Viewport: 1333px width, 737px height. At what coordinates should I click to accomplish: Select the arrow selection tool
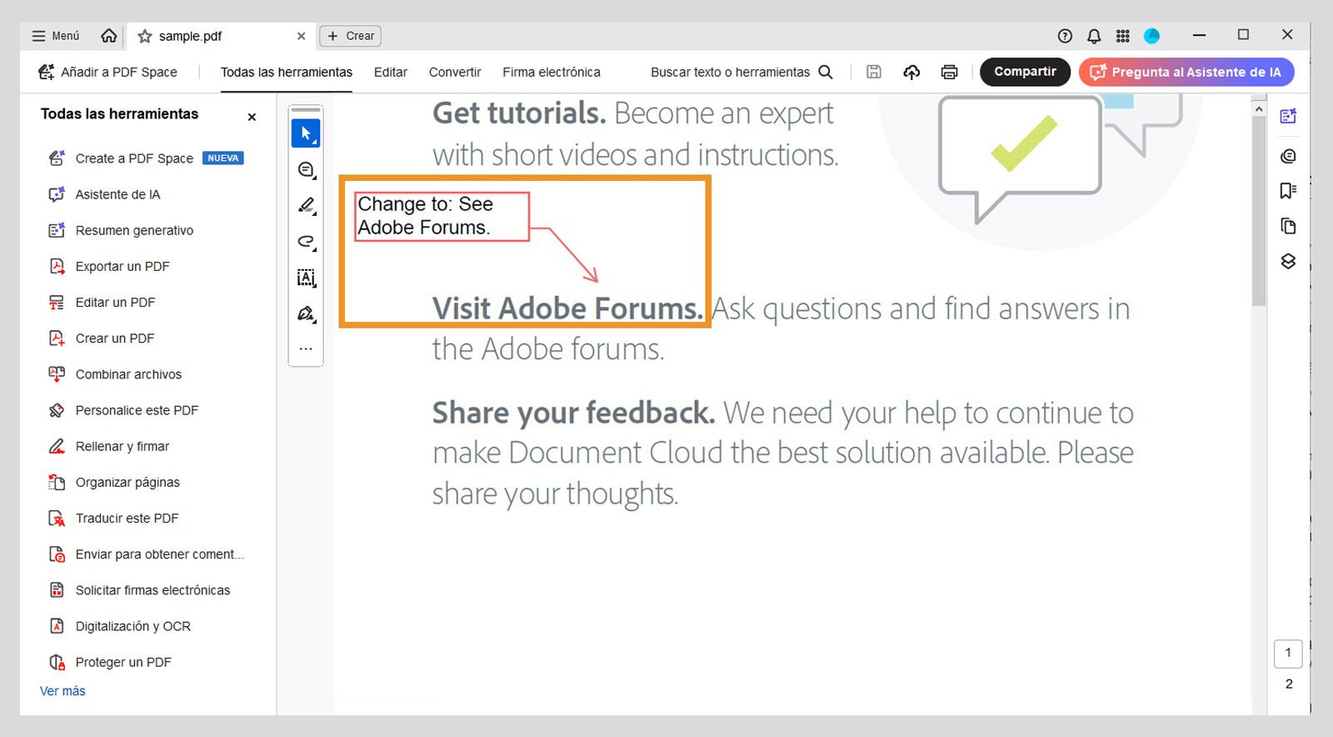[x=306, y=133]
